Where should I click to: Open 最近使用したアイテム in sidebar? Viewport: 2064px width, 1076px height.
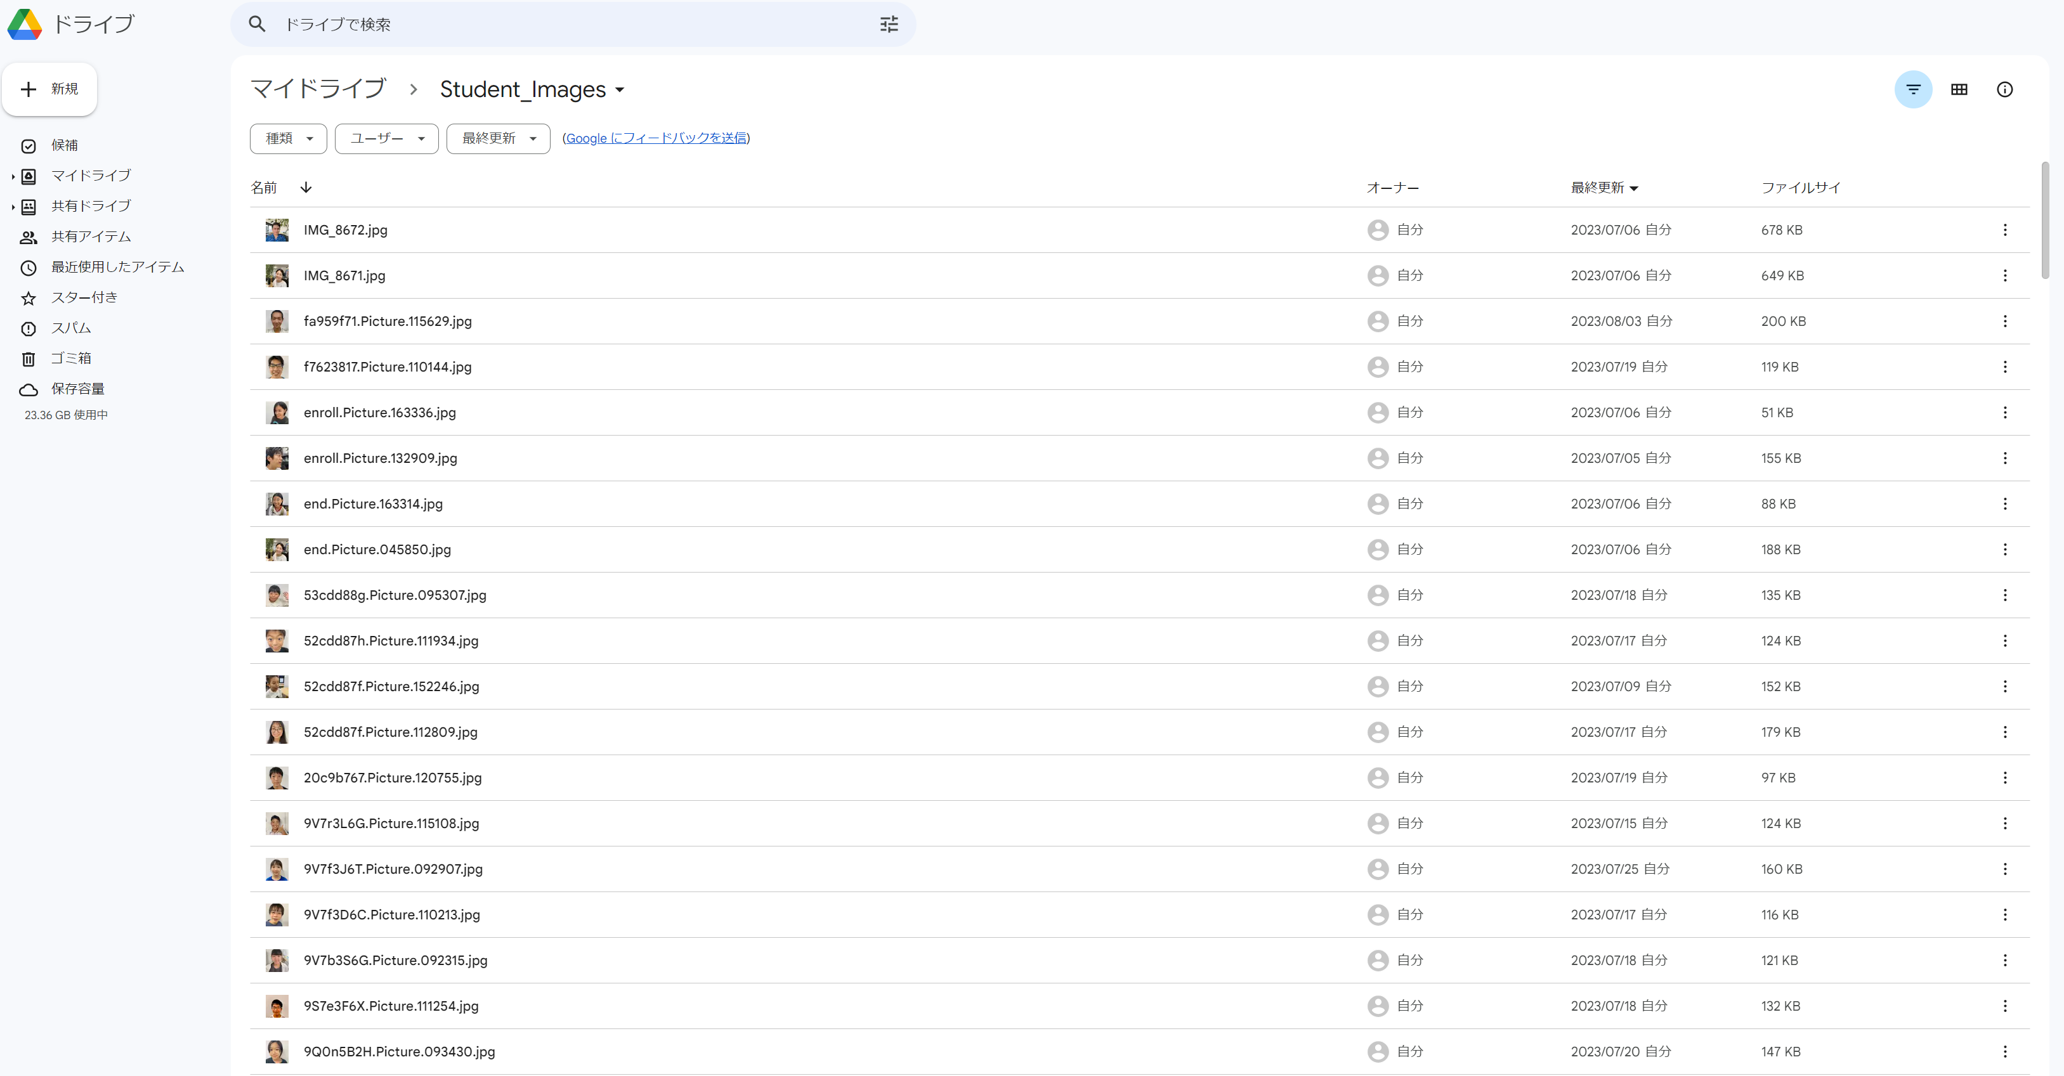[x=117, y=267]
